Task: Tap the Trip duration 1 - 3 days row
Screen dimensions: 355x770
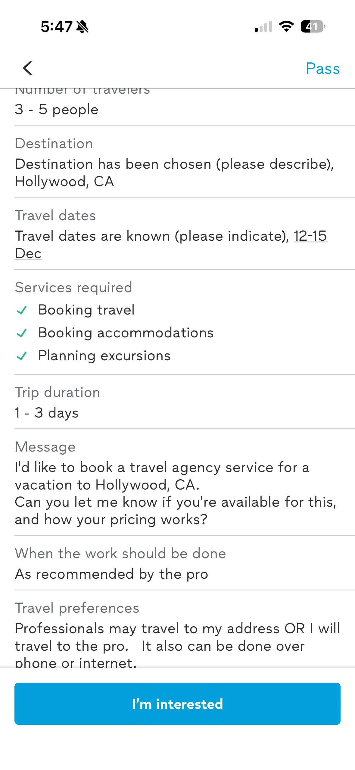Action: [x=47, y=413]
